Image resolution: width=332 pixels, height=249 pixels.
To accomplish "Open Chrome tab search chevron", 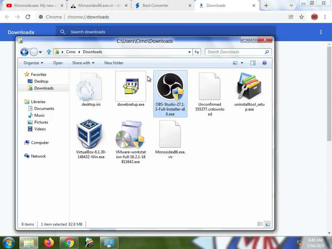I will point(291,6).
